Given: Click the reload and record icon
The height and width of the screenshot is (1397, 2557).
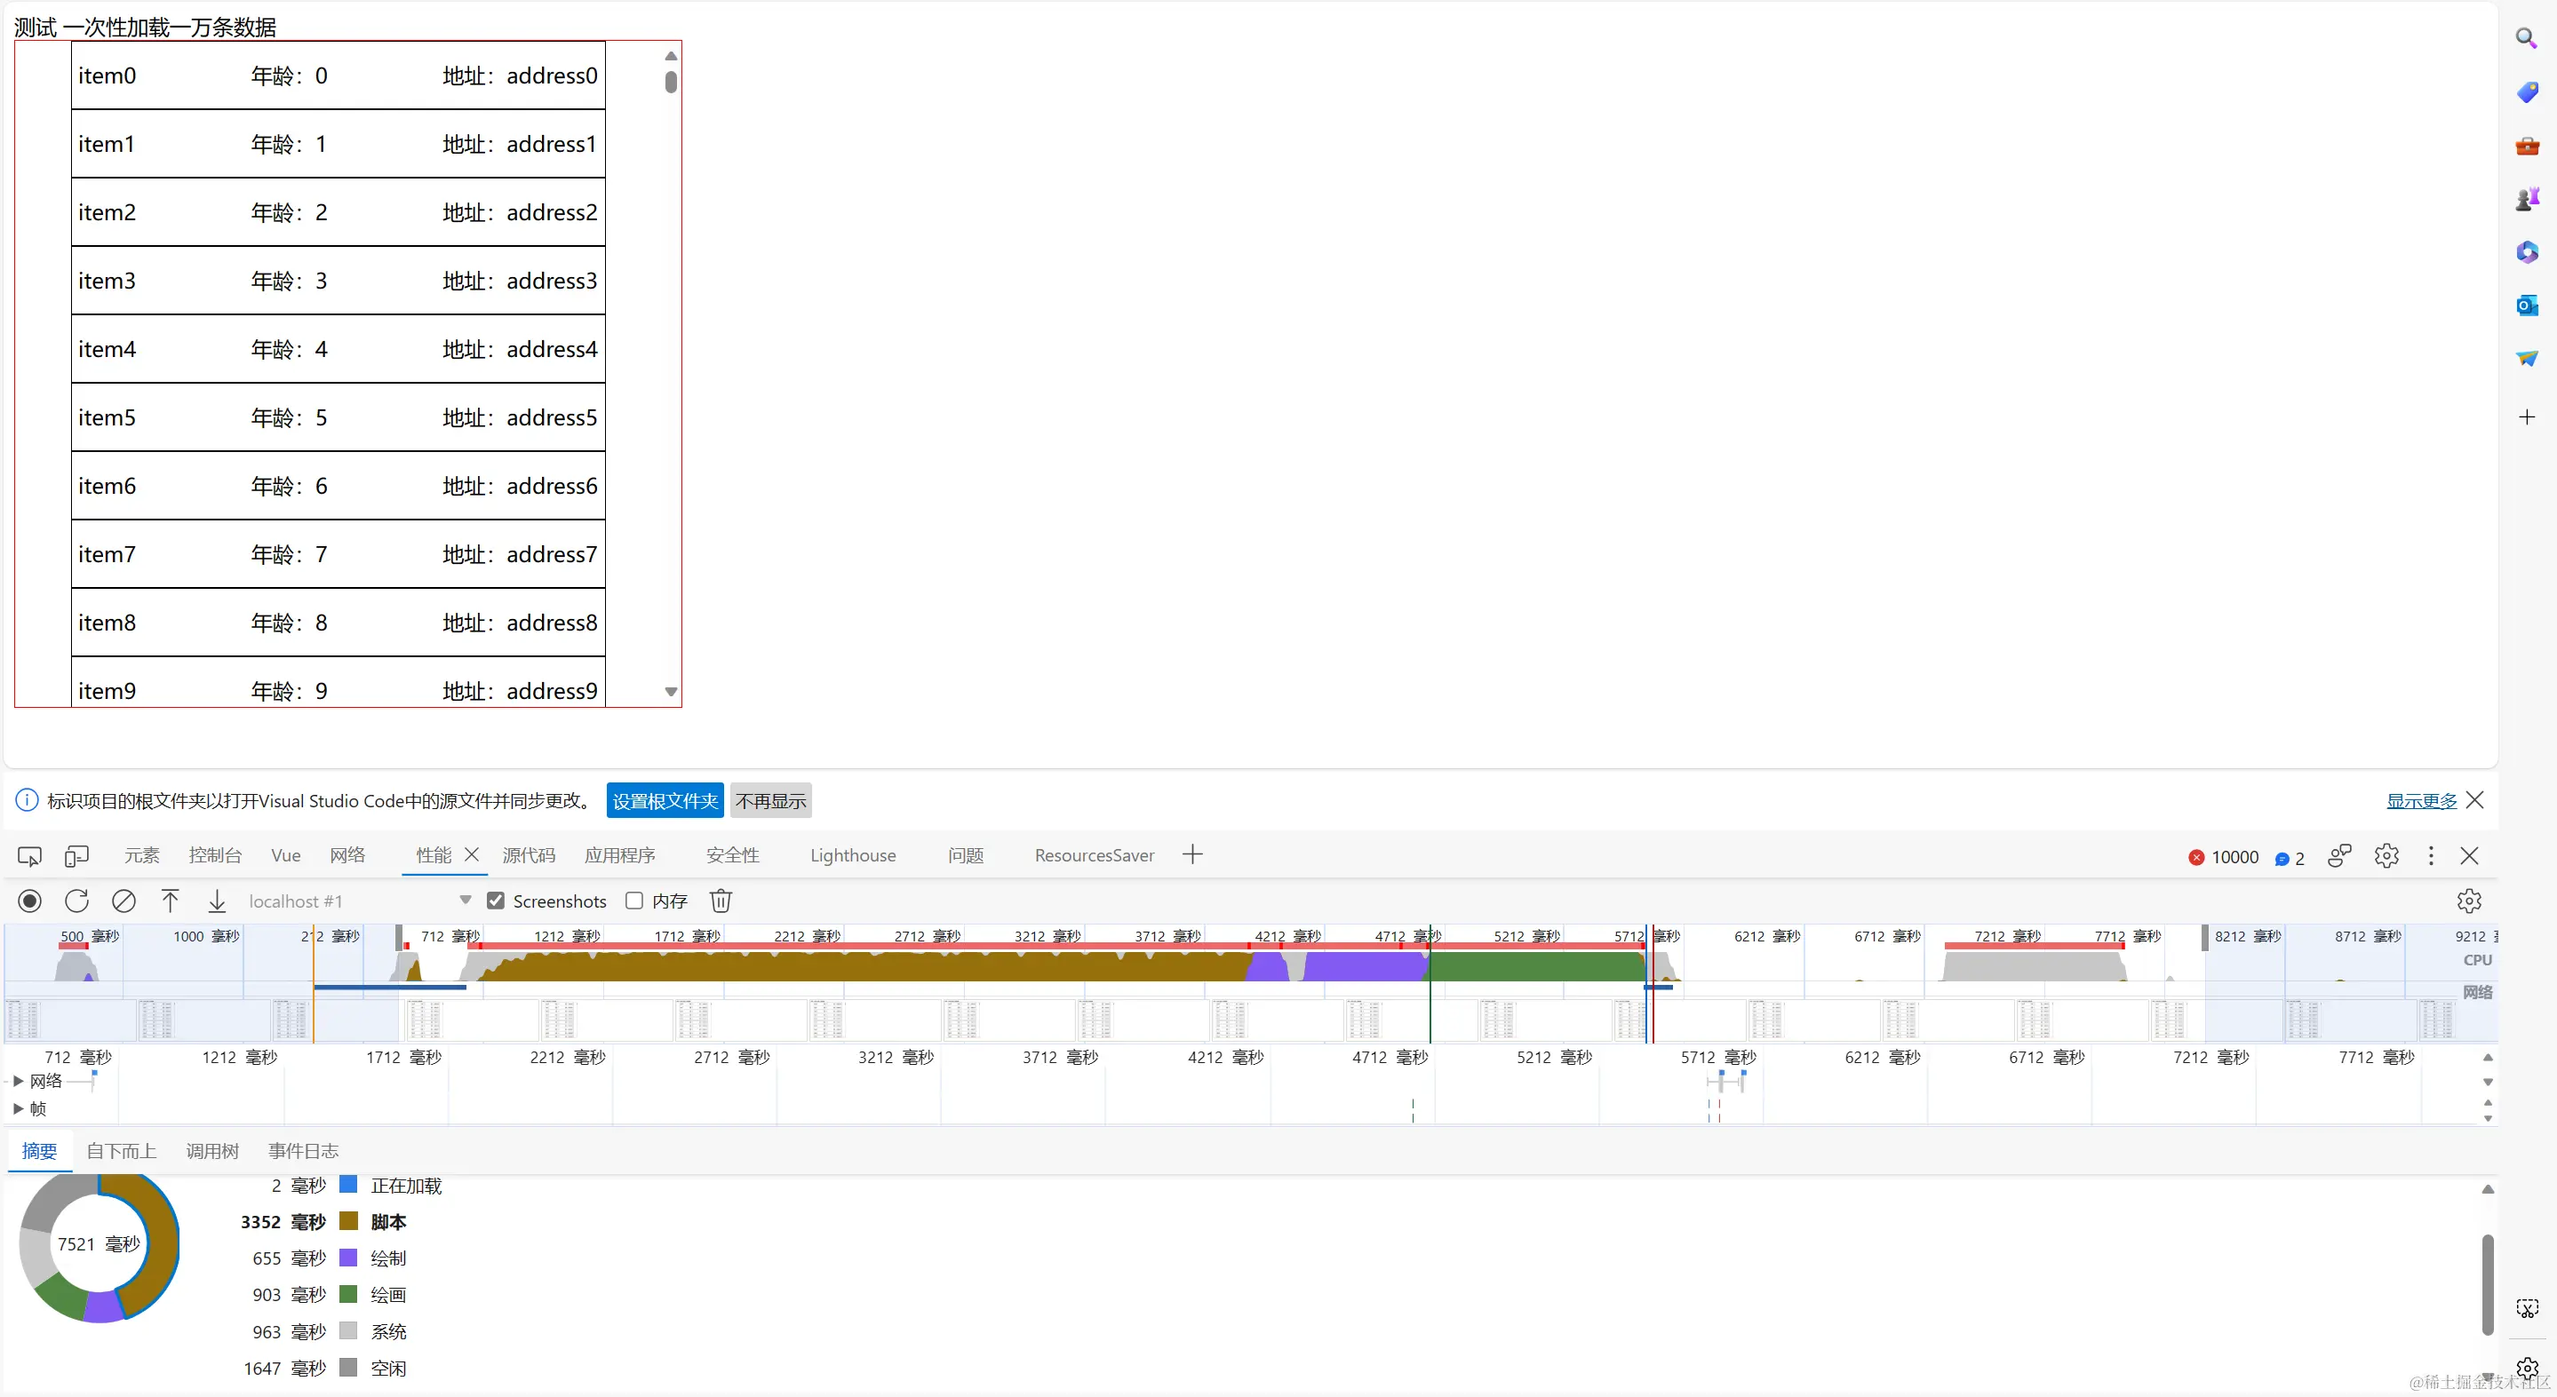Looking at the screenshot, I should [76, 901].
